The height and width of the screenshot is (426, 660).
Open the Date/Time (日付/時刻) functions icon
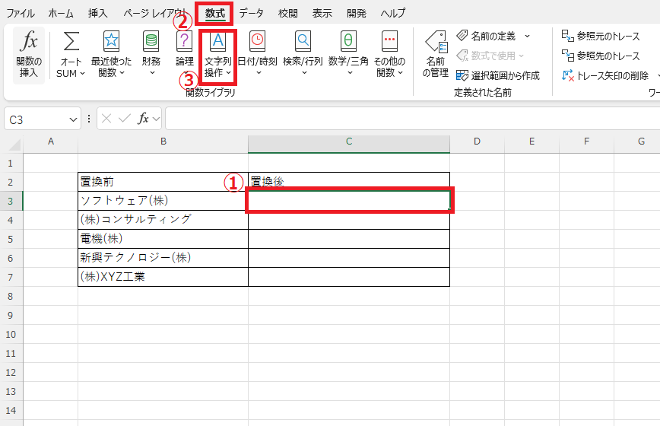point(257,41)
